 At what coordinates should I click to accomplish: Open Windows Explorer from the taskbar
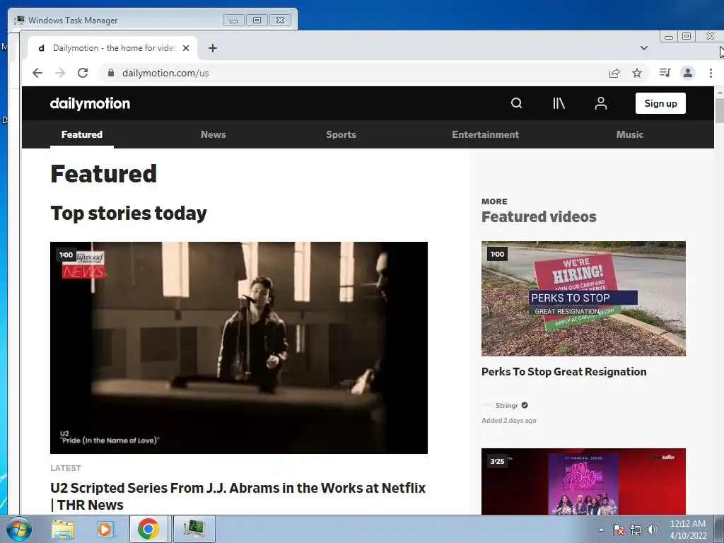63,529
